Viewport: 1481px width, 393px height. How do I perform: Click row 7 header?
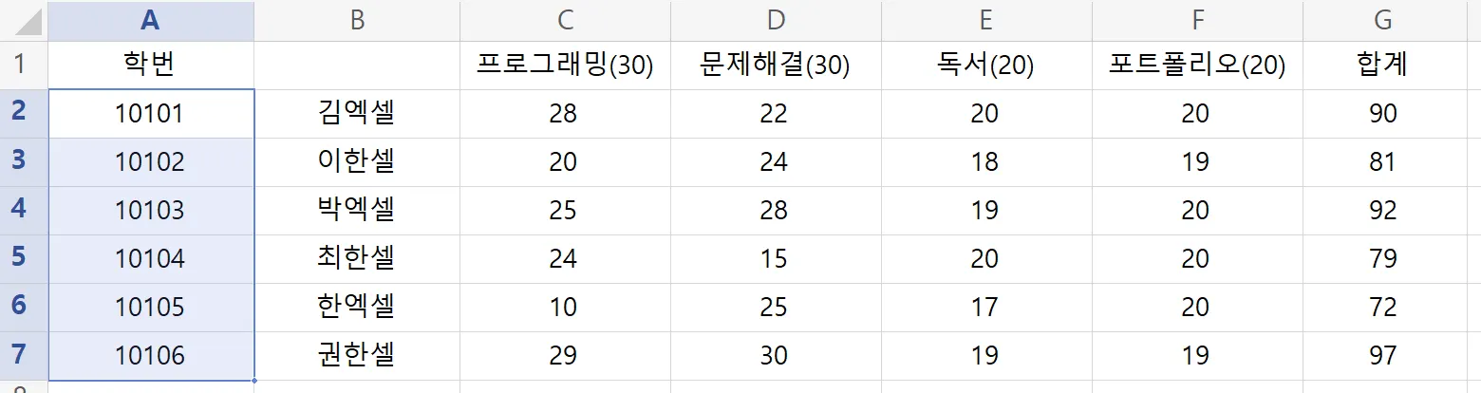point(23,355)
